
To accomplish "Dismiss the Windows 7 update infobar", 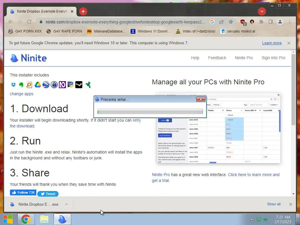I will (x=289, y=43).
